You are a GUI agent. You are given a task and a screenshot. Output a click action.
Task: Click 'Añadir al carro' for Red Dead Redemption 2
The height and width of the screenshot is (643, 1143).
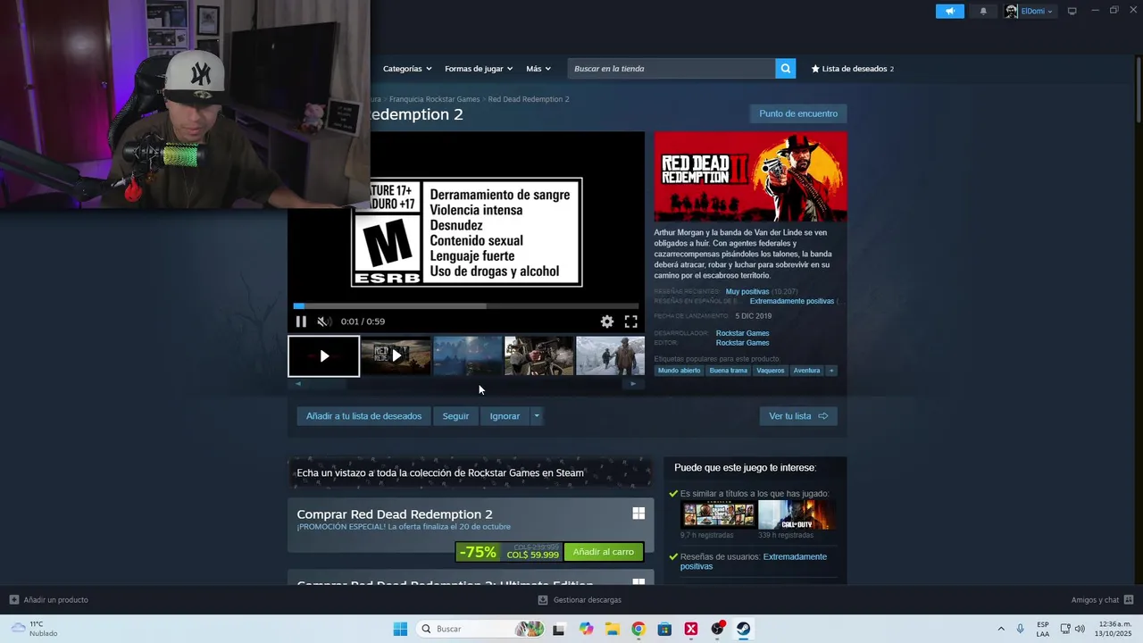[603, 552]
